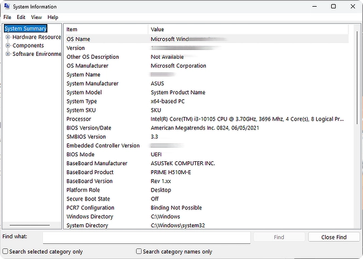The width and height of the screenshot is (363, 259).
Task: Open the Help menu
Action: pyautogui.click(x=53, y=17)
